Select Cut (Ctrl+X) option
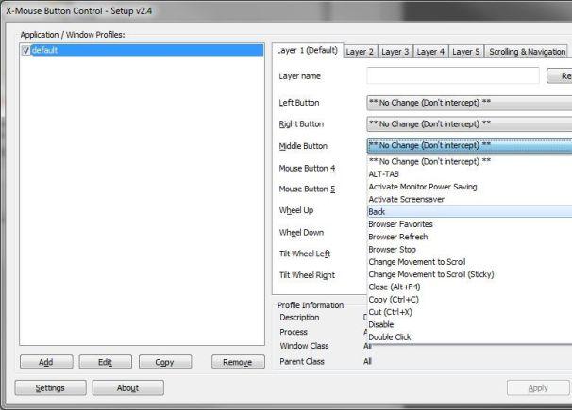This screenshot has width=572, height=410. 469,312
